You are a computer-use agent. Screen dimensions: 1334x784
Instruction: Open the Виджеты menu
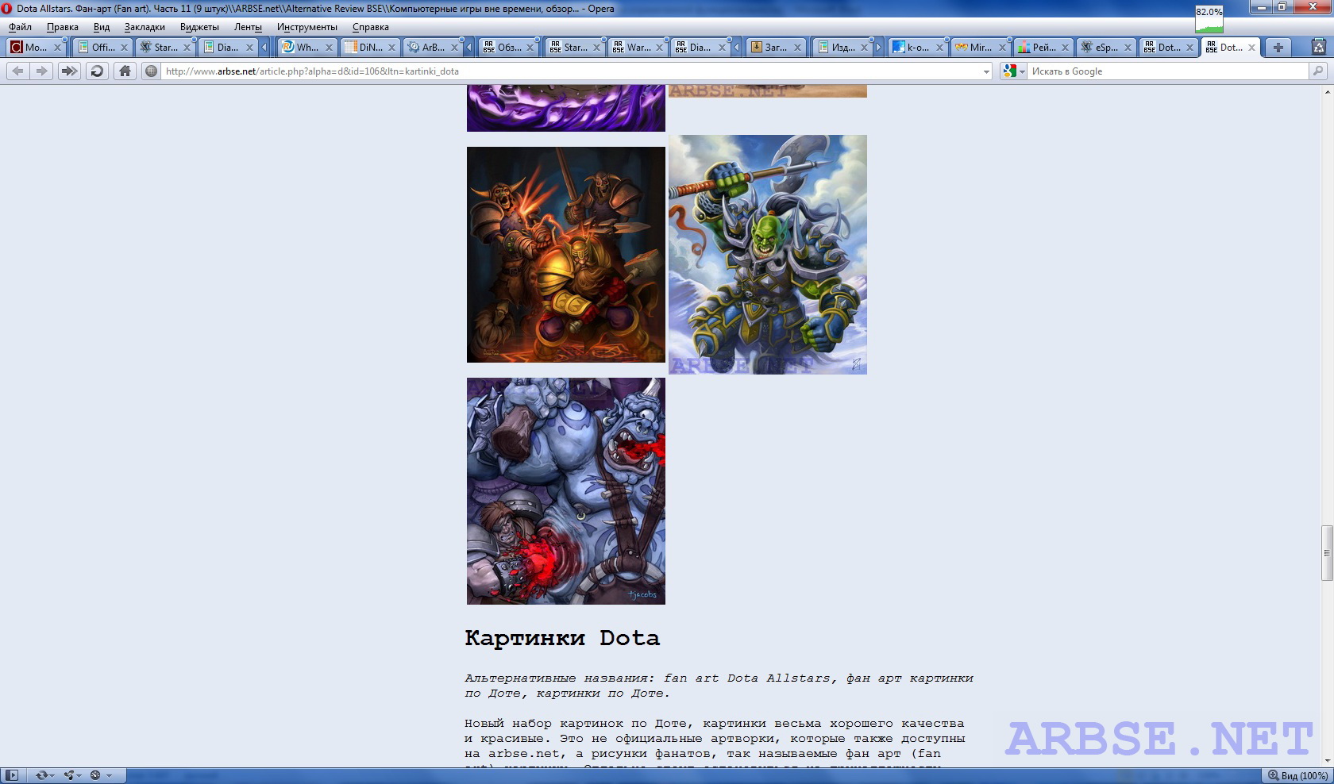point(199,27)
